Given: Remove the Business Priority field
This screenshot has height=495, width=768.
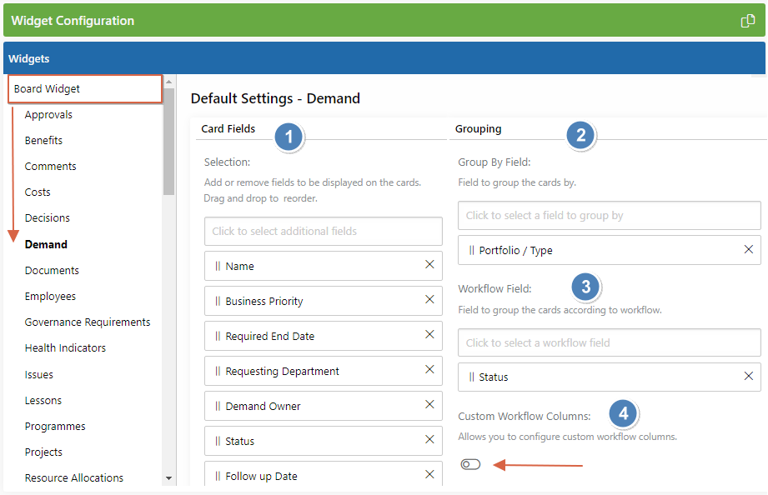Looking at the screenshot, I should (x=429, y=301).
